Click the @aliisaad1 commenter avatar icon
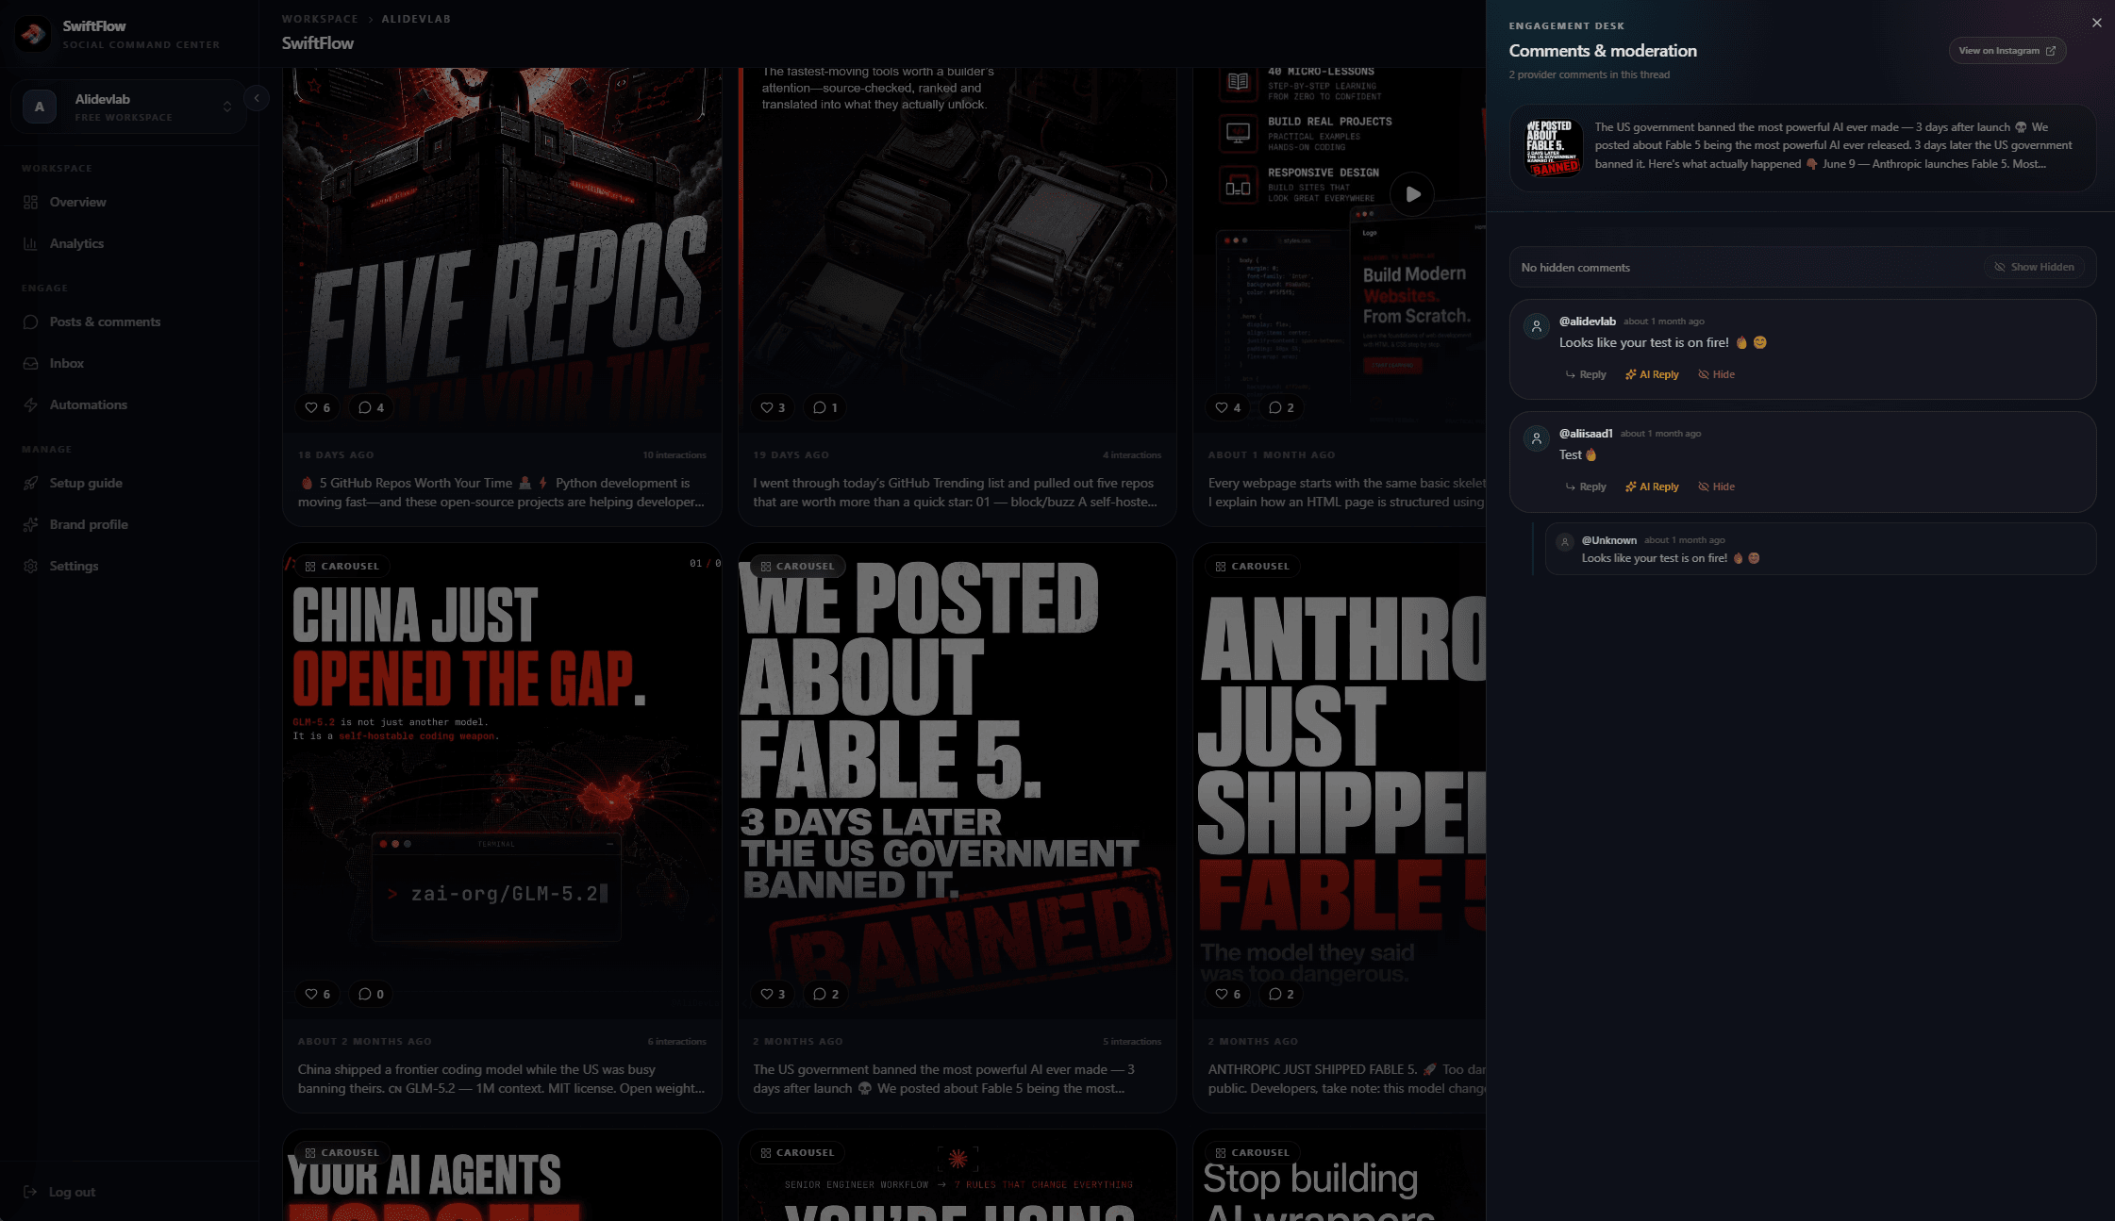 click(1537, 438)
